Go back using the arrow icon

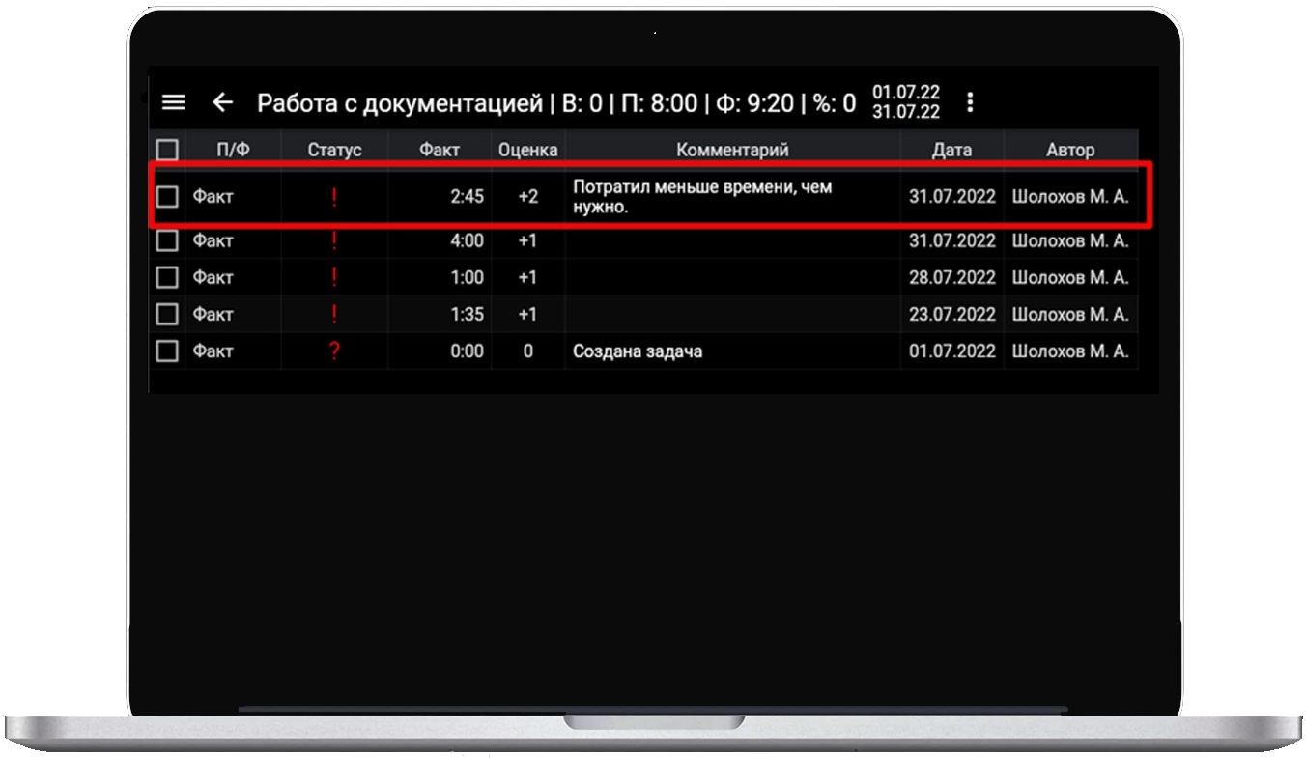point(223,102)
